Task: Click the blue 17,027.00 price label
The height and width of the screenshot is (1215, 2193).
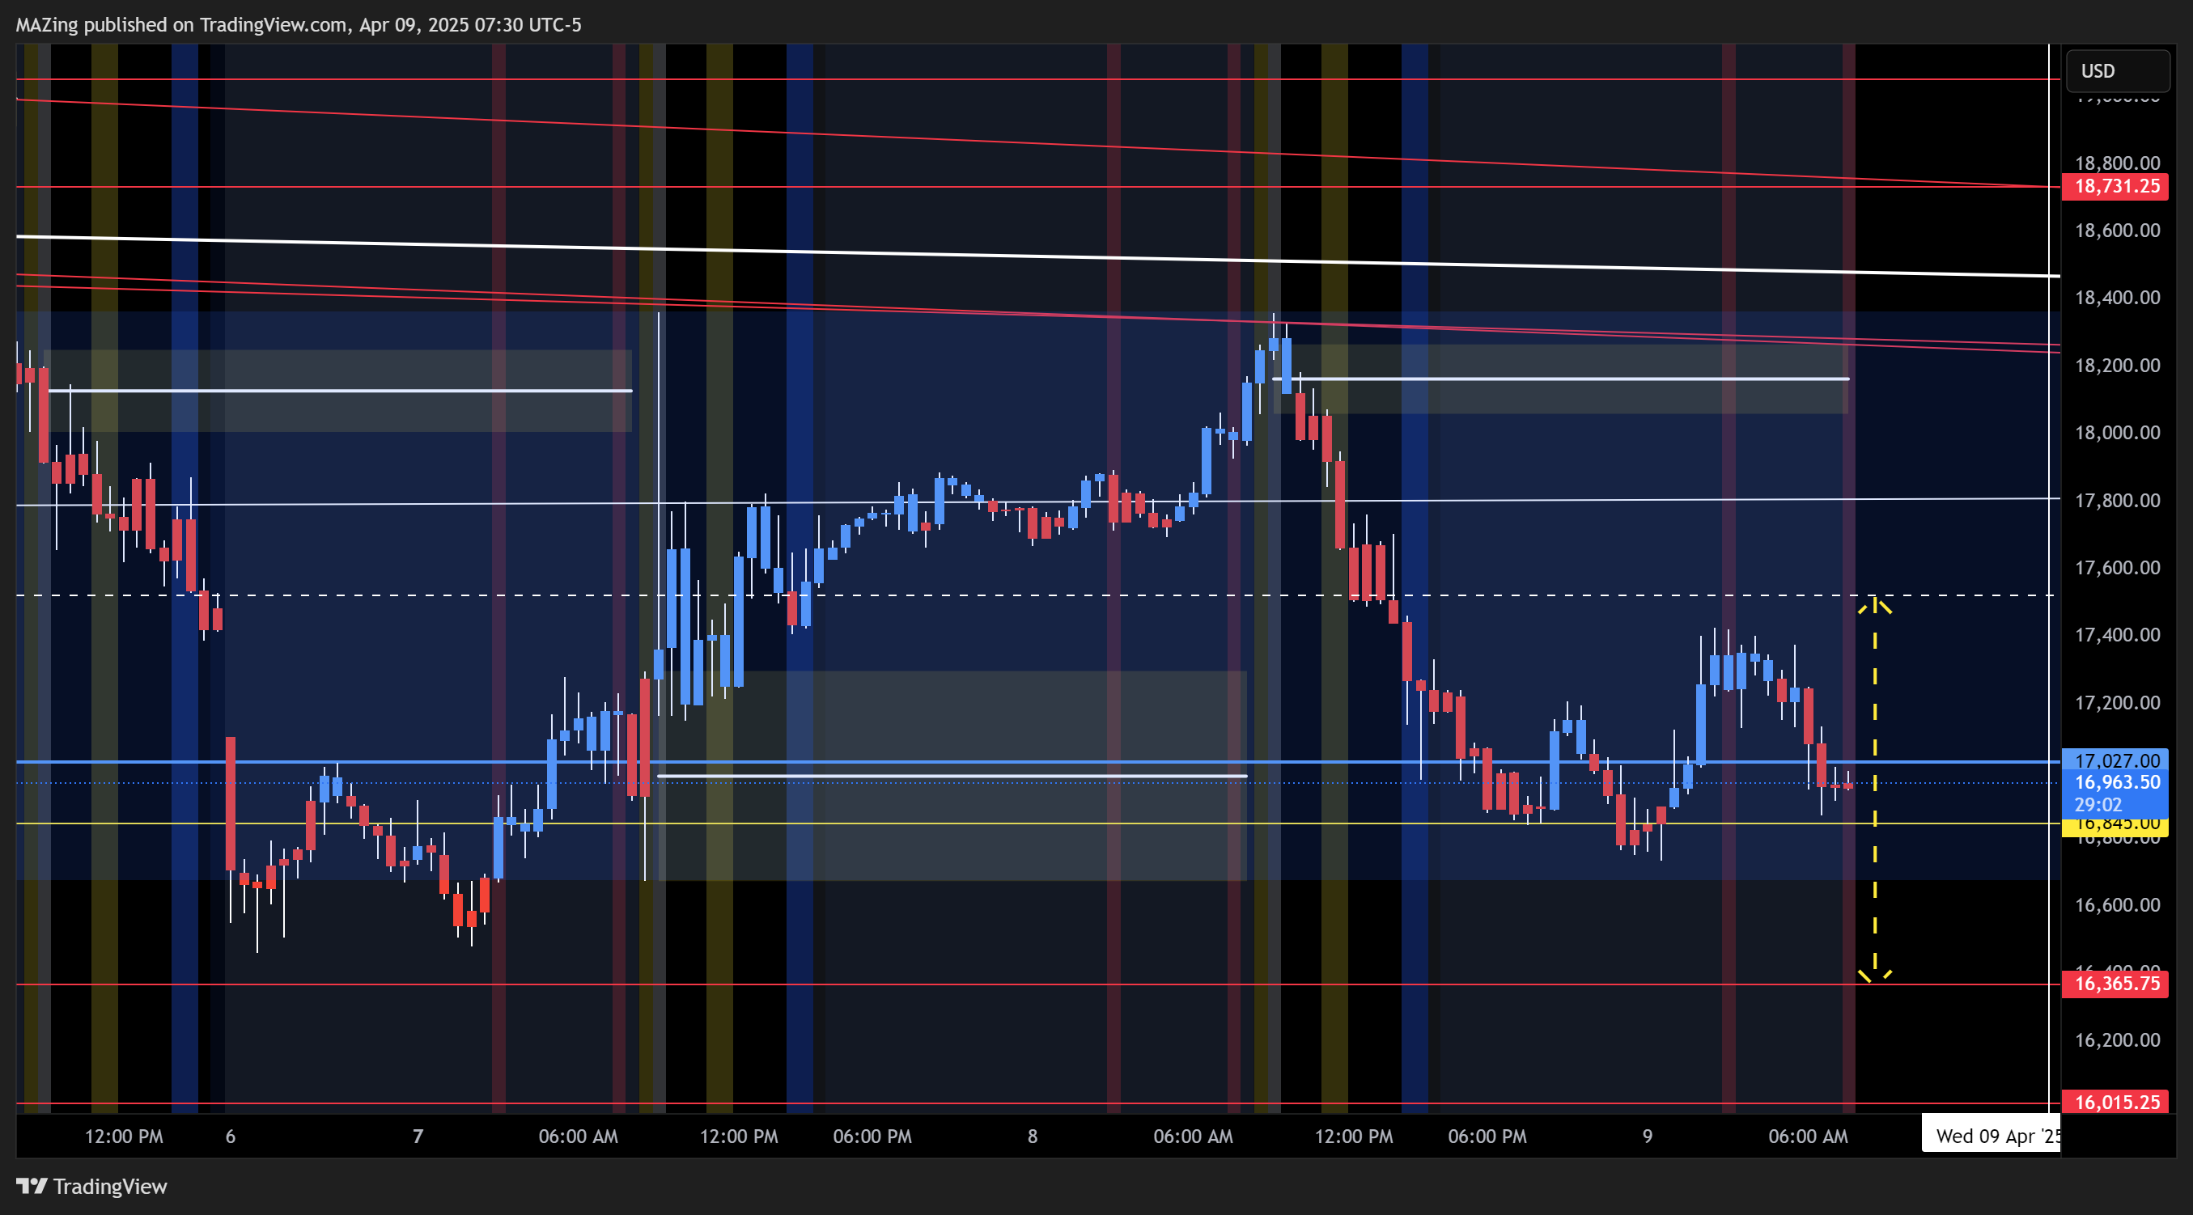Action: (x=2115, y=760)
